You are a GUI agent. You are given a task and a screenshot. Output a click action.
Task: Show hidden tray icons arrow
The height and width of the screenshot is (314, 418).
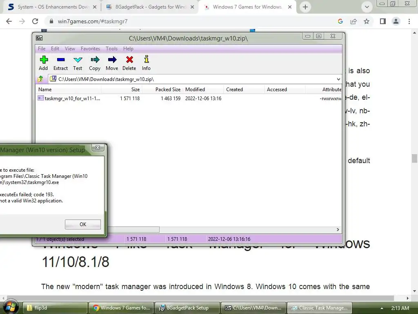(382, 308)
